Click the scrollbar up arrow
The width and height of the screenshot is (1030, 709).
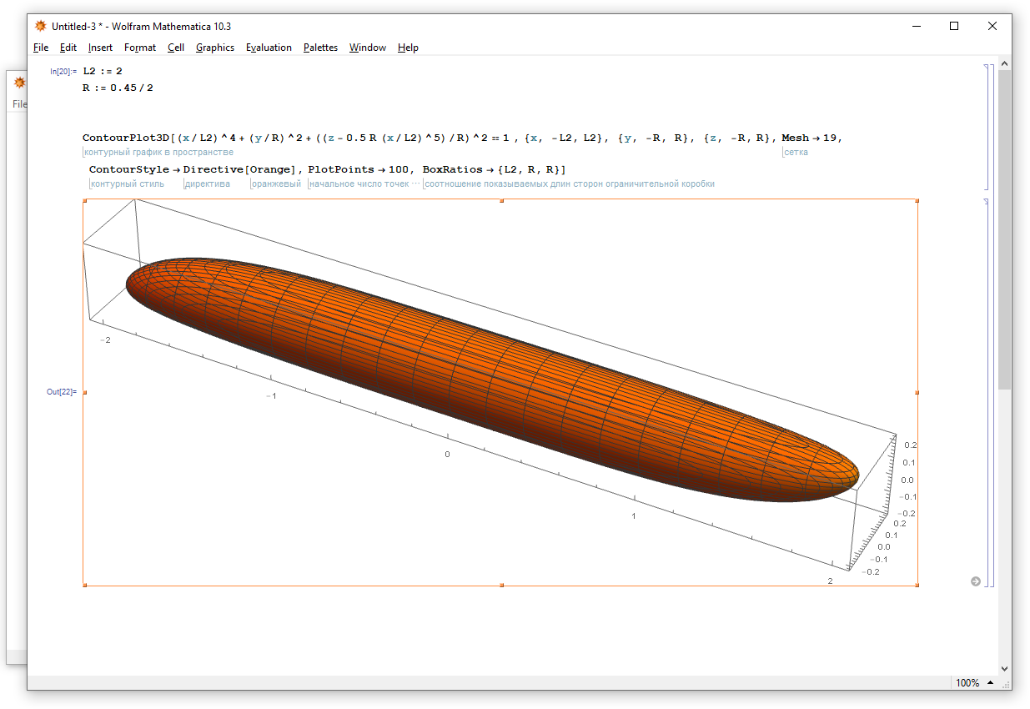click(1004, 64)
